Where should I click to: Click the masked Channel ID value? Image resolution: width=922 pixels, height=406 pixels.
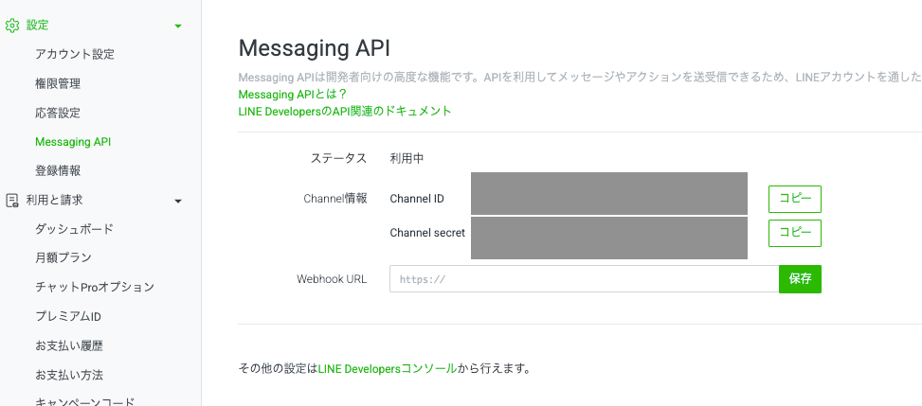pos(609,193)
